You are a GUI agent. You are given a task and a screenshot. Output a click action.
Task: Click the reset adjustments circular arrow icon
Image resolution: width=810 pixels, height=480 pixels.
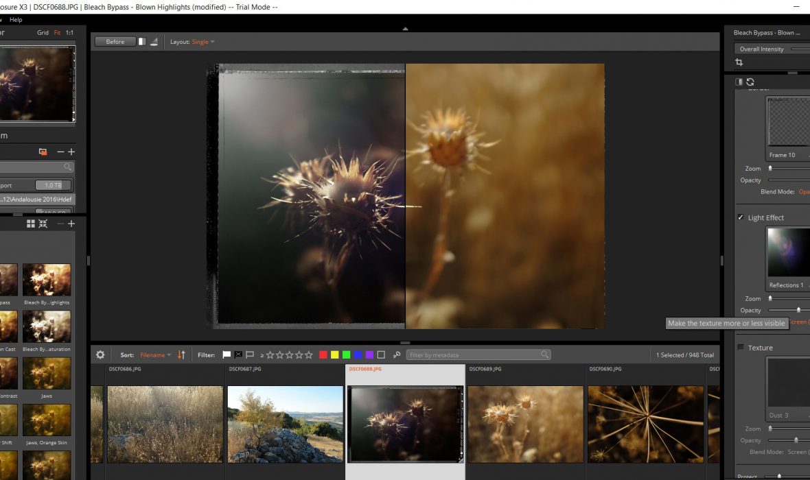point(750,82)
